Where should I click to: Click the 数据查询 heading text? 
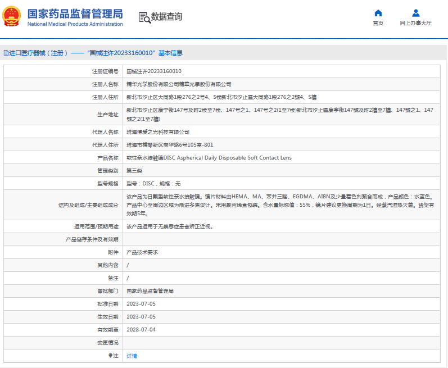166,16
